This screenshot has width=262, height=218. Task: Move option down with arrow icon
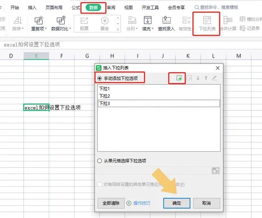click(x=198, y=78)
